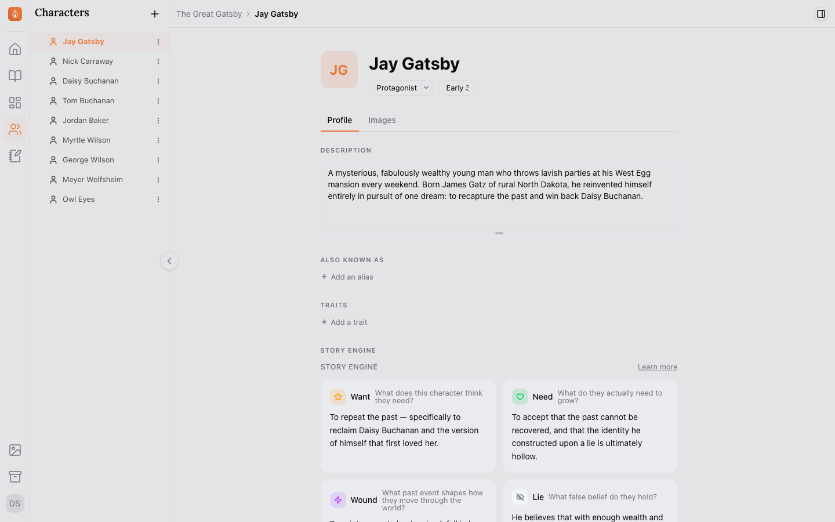This screenshot has height=522, width=835.
Task: Click the Lie crossed-eye icon
Action: [520, 497]
